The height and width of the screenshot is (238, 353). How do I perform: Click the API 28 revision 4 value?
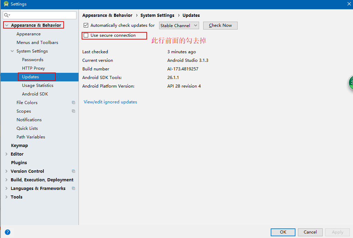coord(184,86)
